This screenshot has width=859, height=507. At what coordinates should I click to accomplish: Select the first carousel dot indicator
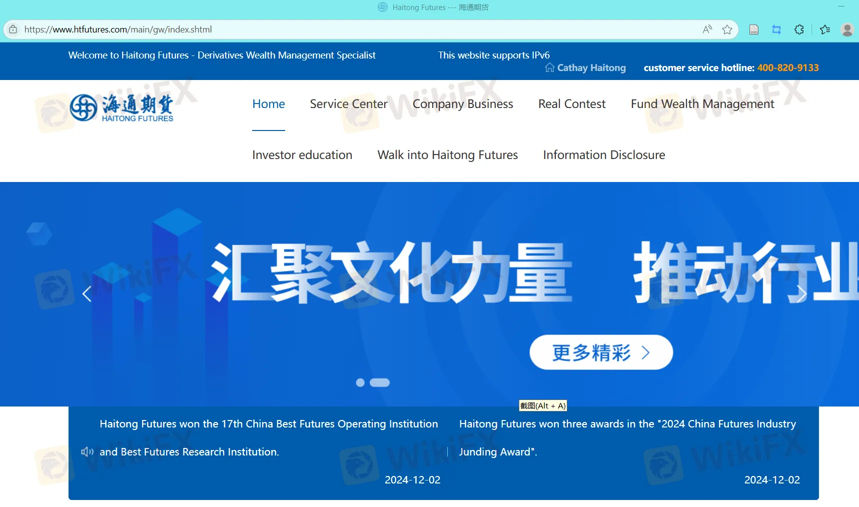coord(360,382)
